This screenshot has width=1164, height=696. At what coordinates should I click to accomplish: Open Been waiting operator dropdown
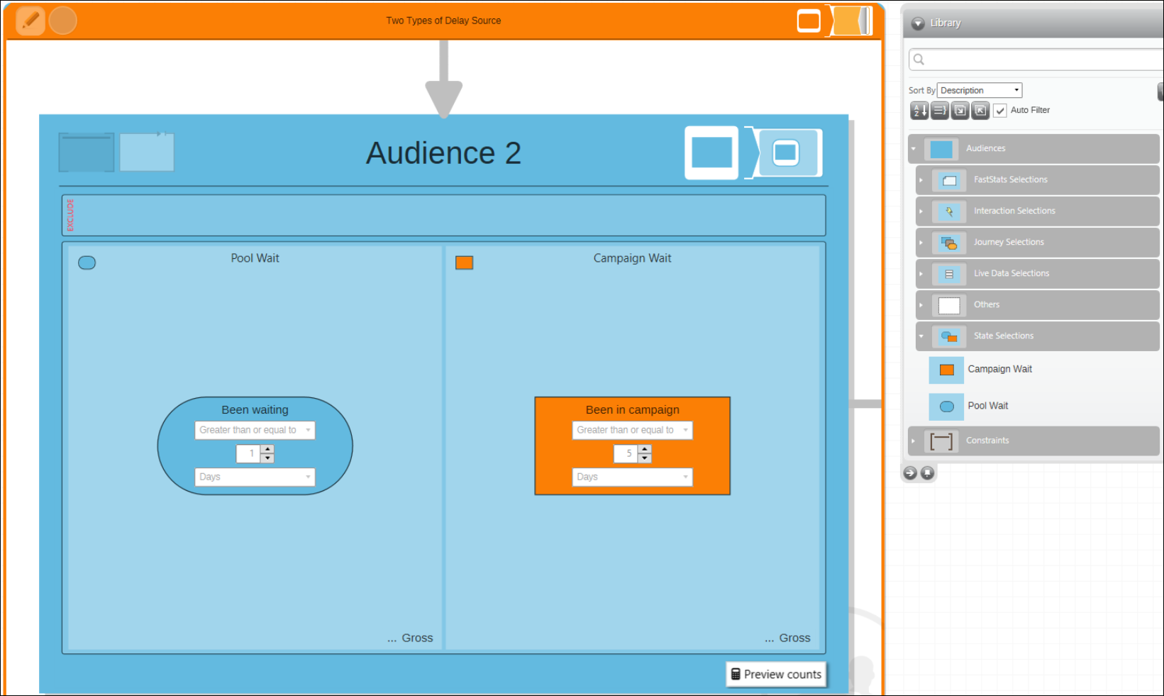pos(255,430)
